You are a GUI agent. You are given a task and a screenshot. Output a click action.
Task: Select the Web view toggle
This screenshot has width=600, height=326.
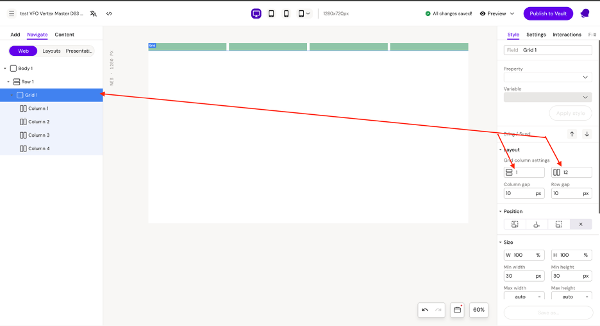point(23,51)
